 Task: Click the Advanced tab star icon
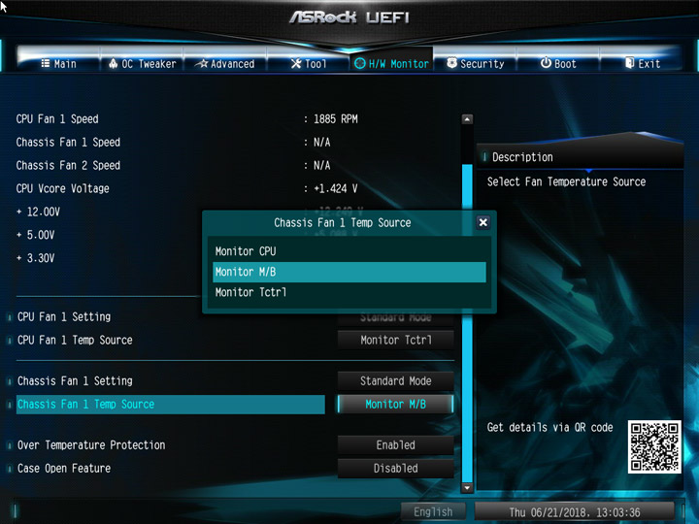click(203, 64)
